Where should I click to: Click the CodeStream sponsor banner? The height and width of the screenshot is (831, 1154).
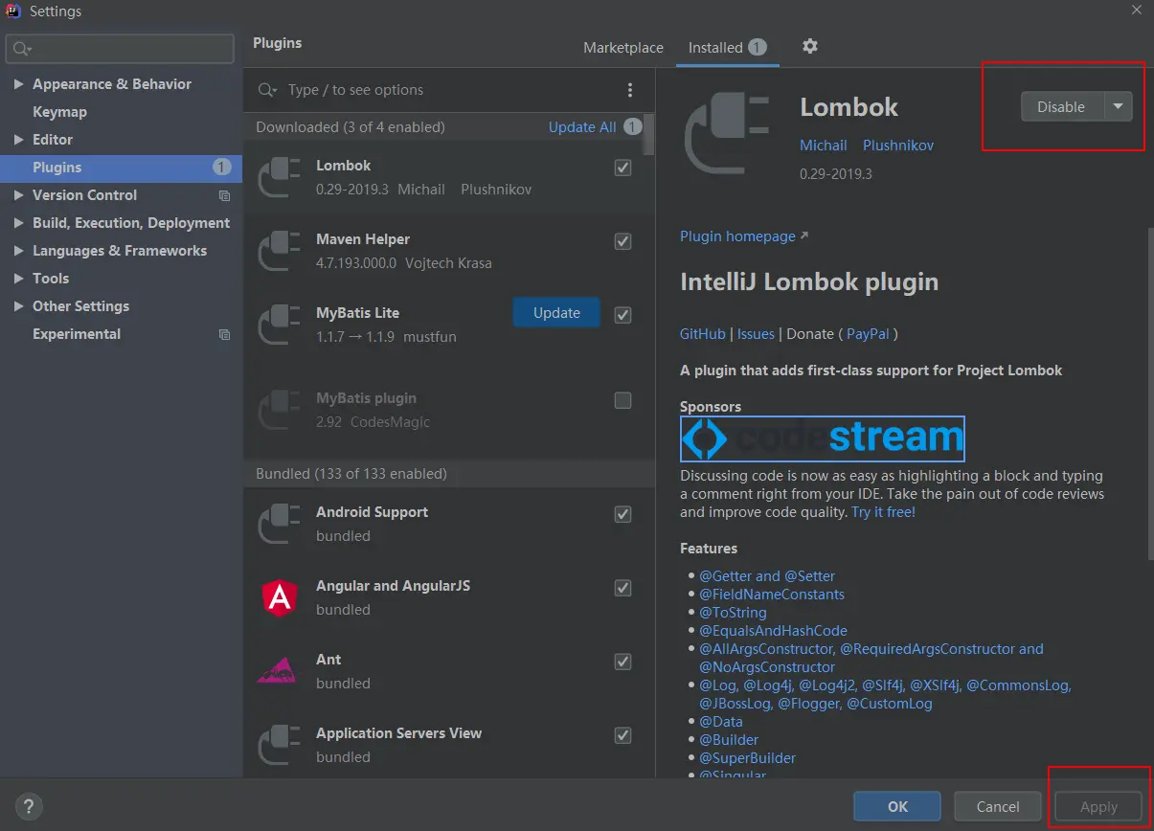click(823, 439)
